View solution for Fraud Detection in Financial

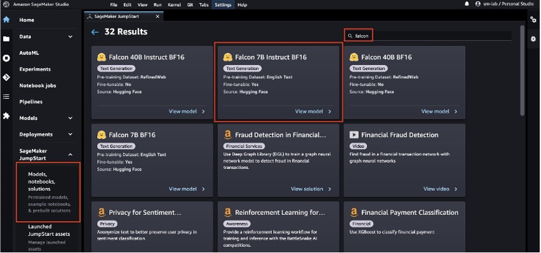click(307, 189)
